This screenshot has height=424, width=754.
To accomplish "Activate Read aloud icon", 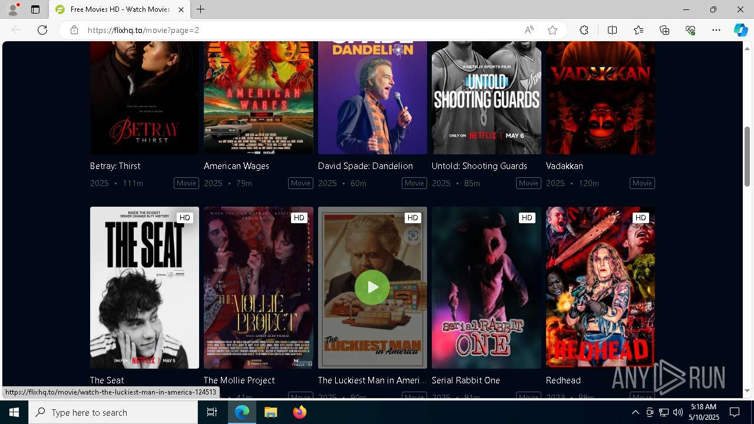I will [x=529, y=30].
